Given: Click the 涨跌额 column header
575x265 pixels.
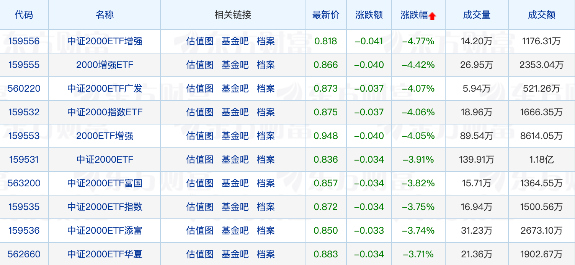Looking at the screenshot, I should (369, 15).
